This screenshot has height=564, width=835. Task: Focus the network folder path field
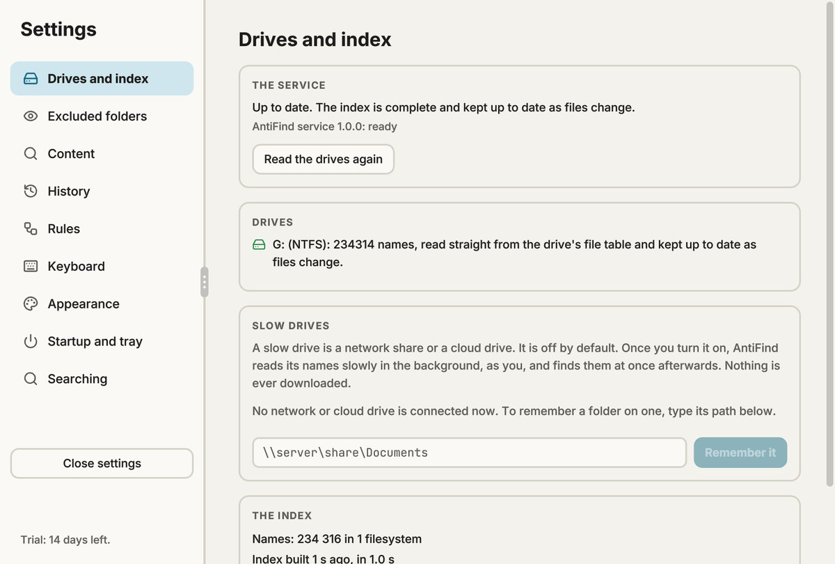(x=470, y=453)
